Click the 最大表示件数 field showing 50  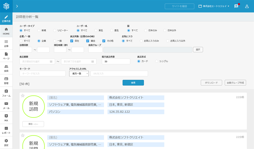point(116,61)
